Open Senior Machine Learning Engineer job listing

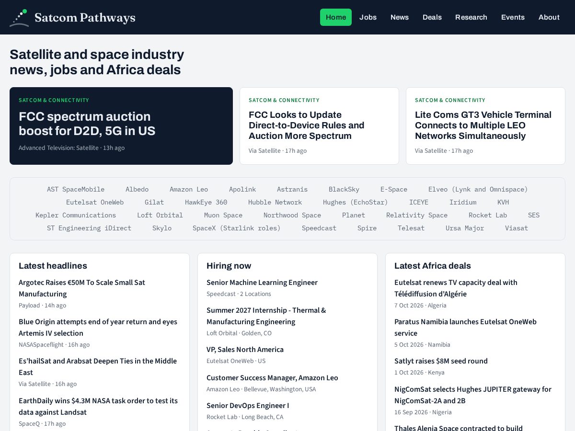tap(262, 283)
